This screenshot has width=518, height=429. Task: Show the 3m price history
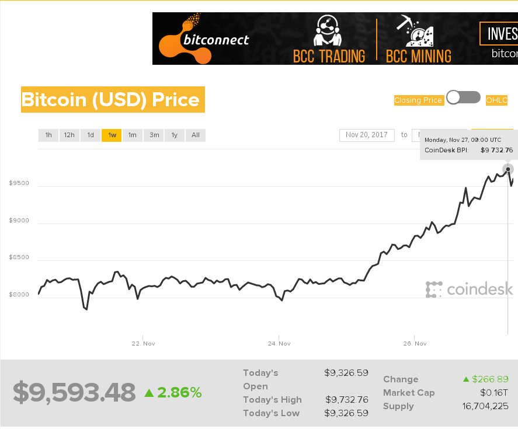[154, 135]
